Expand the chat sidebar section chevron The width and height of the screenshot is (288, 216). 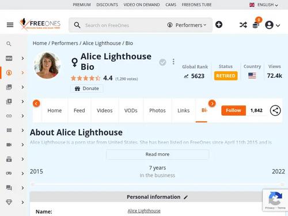[22, 188]
